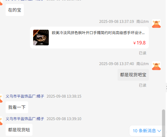This screenshot has width=167, height=137.
Task: Click the chat vertical scrollbar thumb
Action: 164,123
